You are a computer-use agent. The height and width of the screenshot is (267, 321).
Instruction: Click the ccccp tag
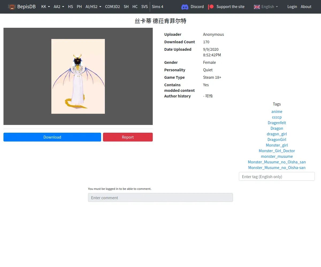pos(277,117)
